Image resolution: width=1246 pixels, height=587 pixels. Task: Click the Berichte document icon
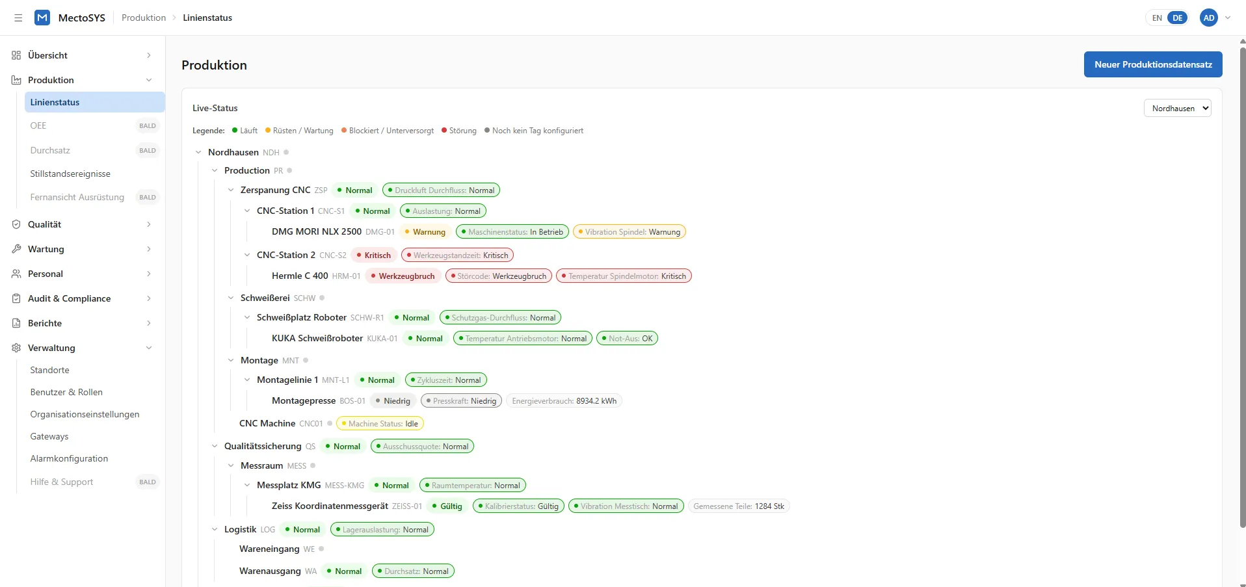pos(16,323)
